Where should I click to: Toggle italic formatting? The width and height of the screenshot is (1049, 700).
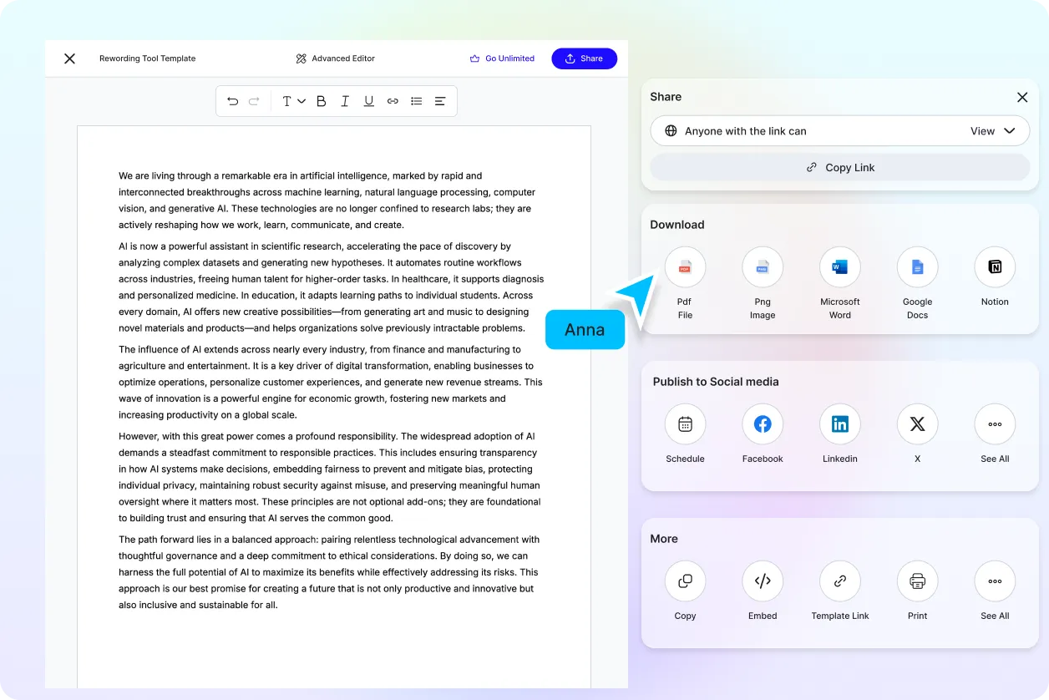(x=345, y=101)
